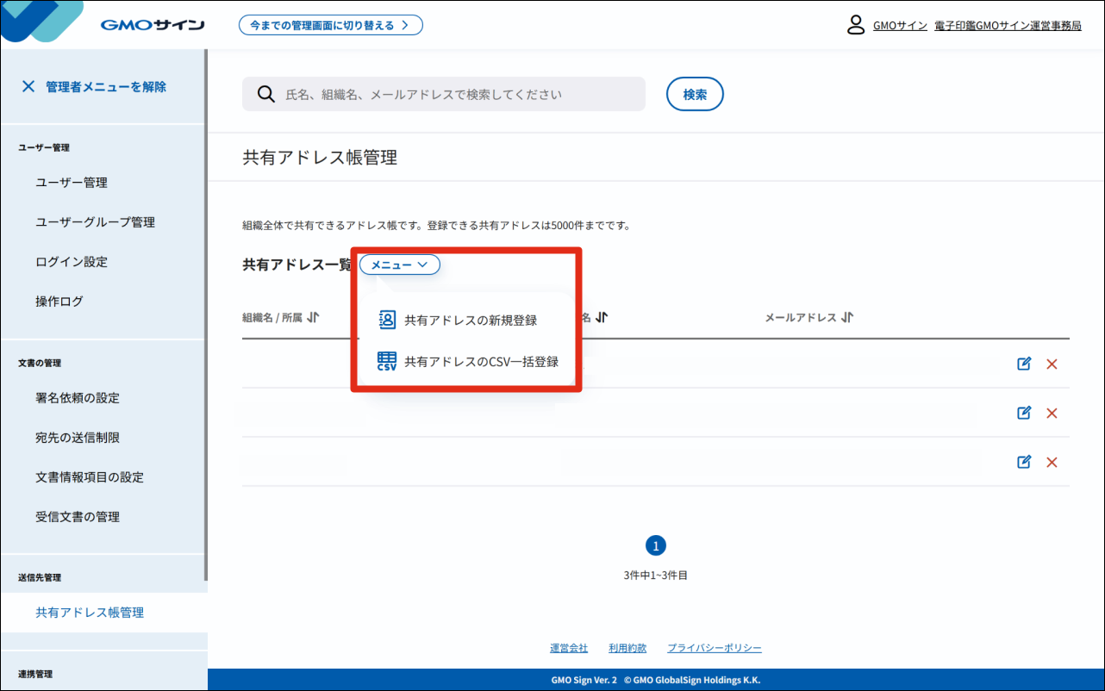Delete the third shared address with red X
1105x691 pixels.
tap(1052, 463)
